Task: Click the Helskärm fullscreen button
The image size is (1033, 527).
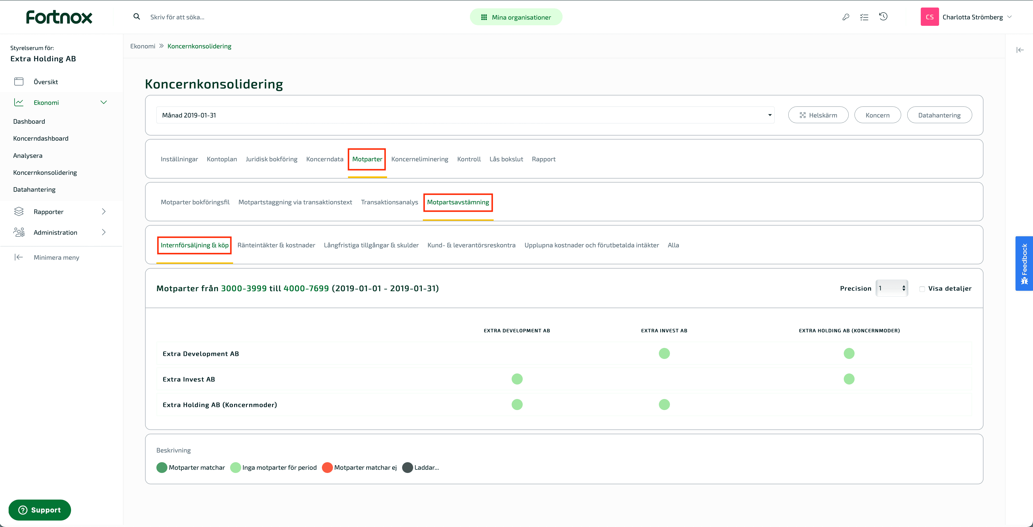Action: 818,115
